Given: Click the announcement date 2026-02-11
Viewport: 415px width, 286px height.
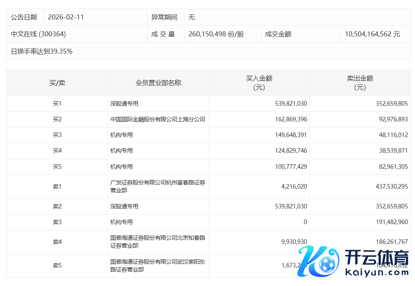Looking at the screenshot, I should click(66, 17).
